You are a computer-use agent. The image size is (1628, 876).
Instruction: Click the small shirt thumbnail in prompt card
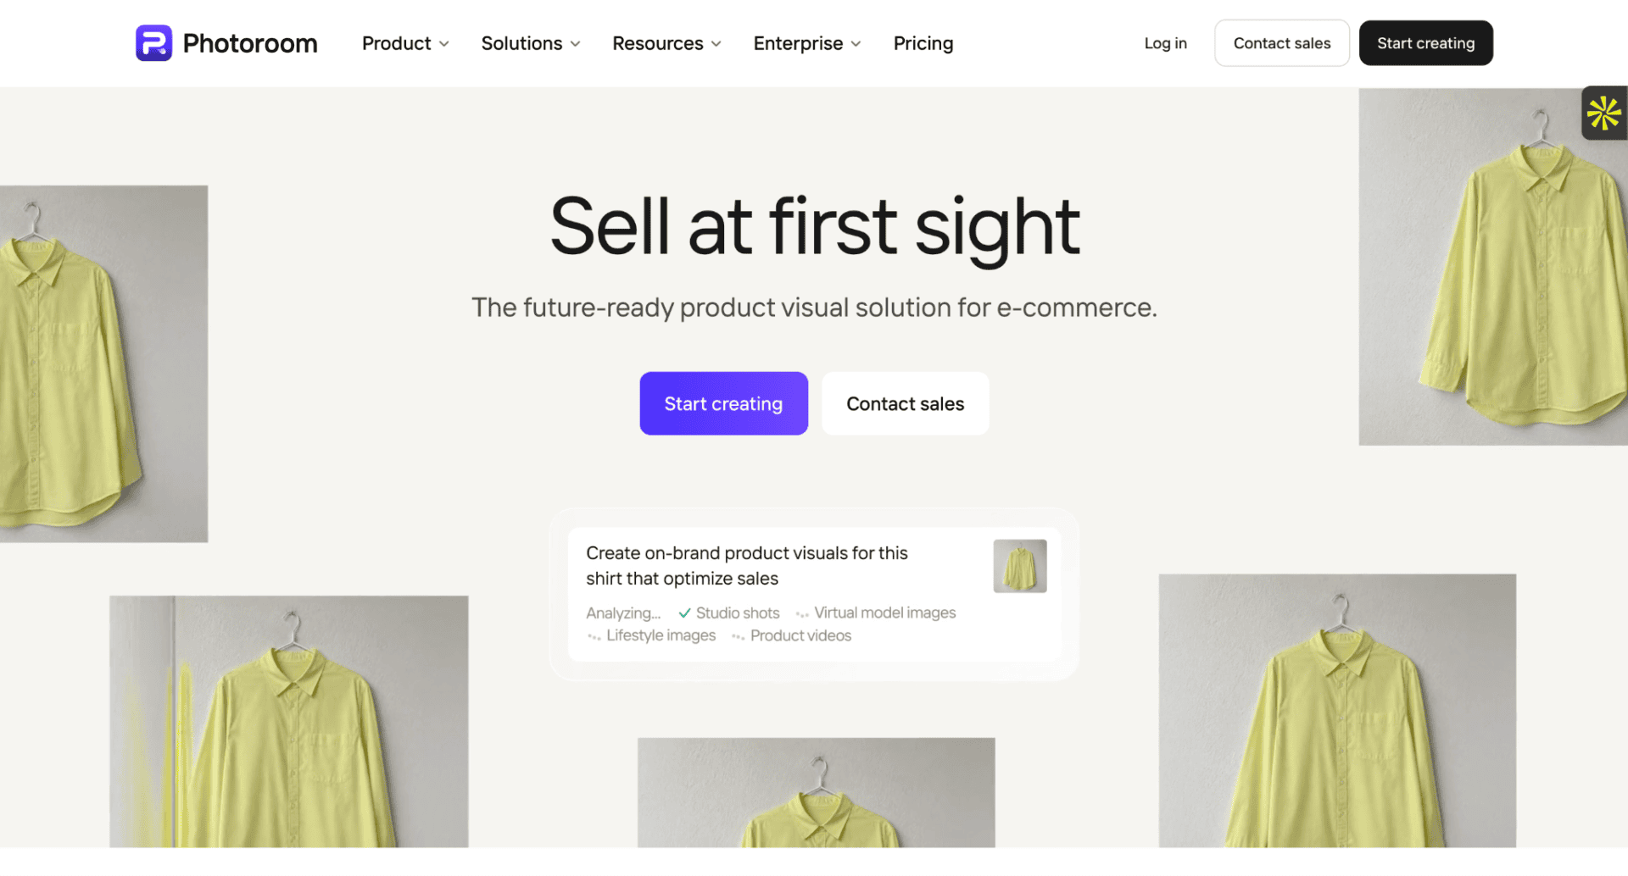tap(1020, 566)
